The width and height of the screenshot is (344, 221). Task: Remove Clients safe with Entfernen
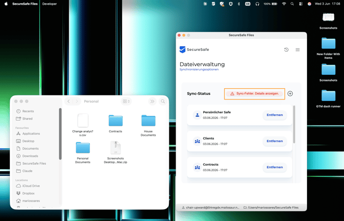coord(275,141)
